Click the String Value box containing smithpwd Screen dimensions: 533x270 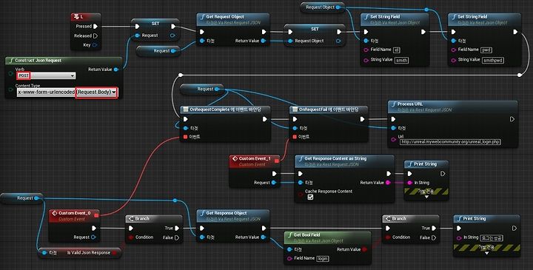click(493, 60)
